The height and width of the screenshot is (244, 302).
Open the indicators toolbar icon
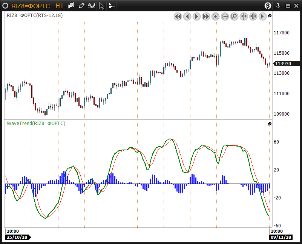point(92,6)
